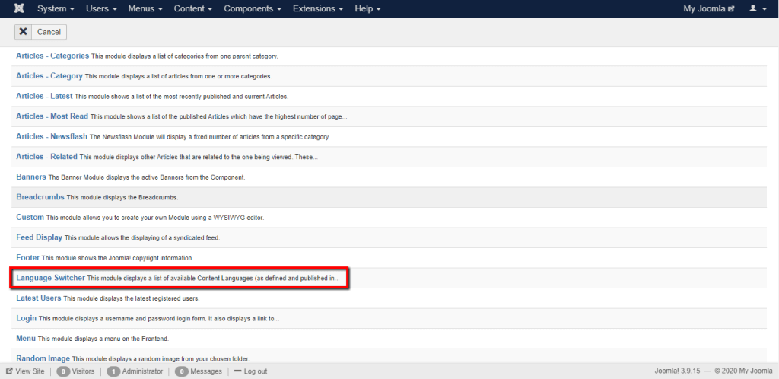Click the Messages count badge

coord(182,371)
